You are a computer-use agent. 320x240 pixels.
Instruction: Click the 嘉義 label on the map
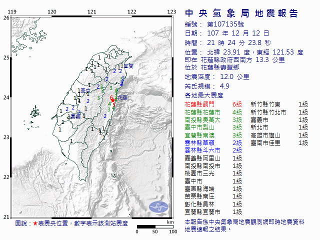[x=75, y=116]
